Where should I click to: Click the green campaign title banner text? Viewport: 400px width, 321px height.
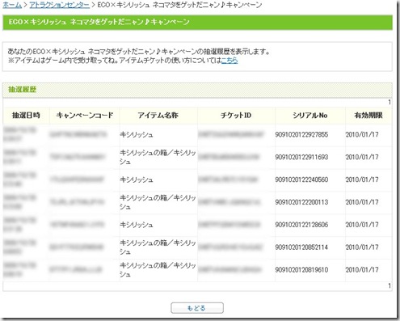click(x=99, y=22)
